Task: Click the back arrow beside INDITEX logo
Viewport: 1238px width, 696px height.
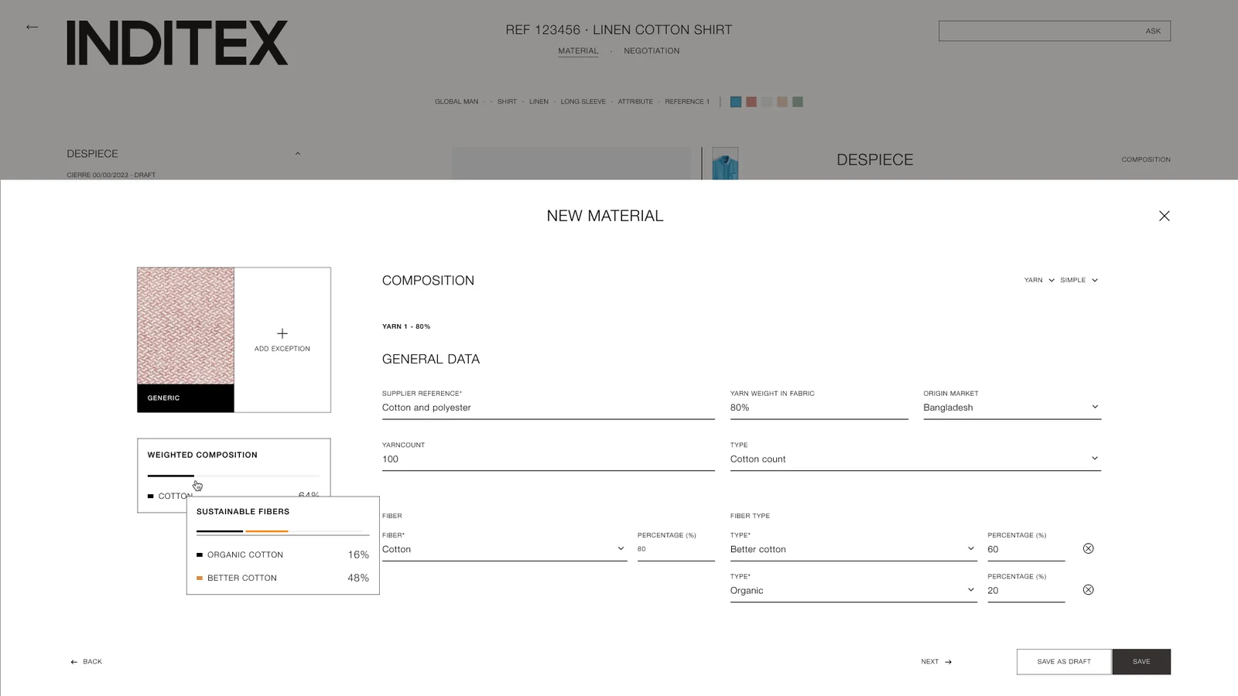Action: 32,27
